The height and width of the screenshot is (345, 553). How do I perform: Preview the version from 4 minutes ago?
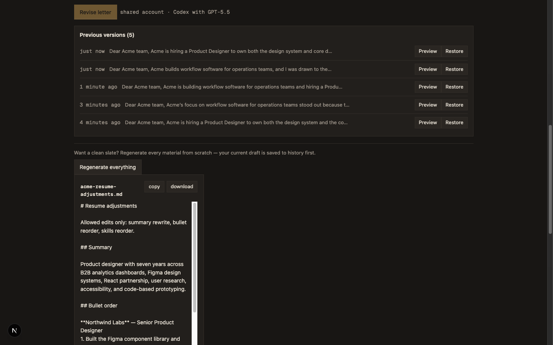[428, 123]
